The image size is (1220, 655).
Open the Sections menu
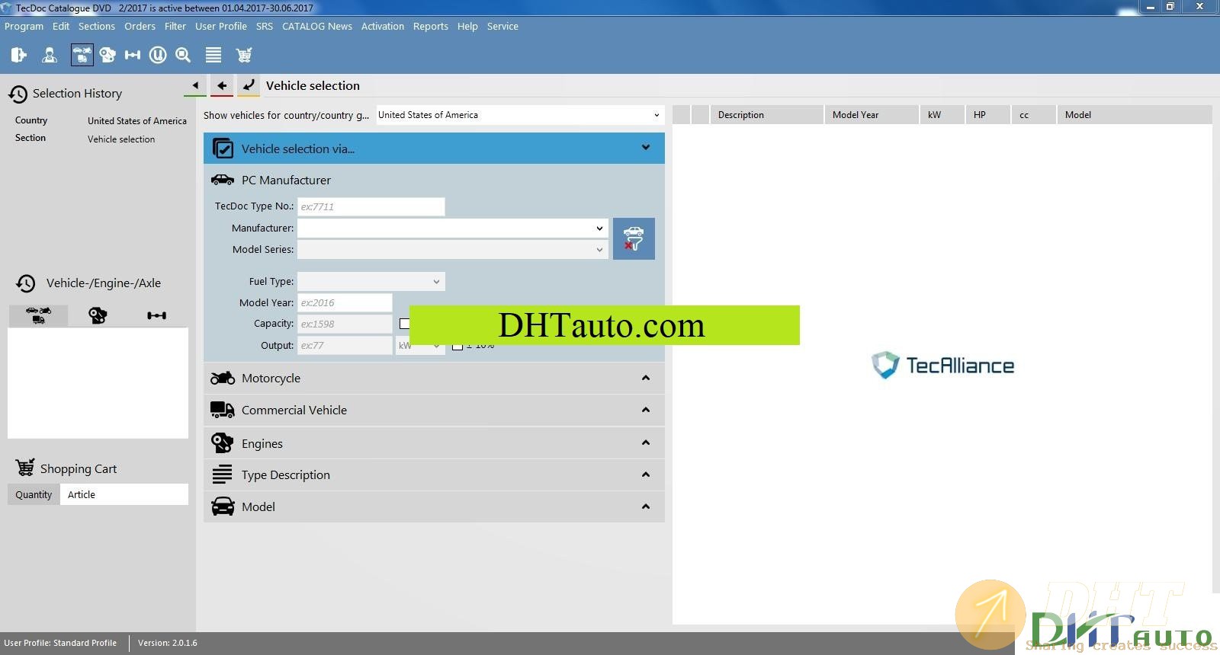pos(97,26)
